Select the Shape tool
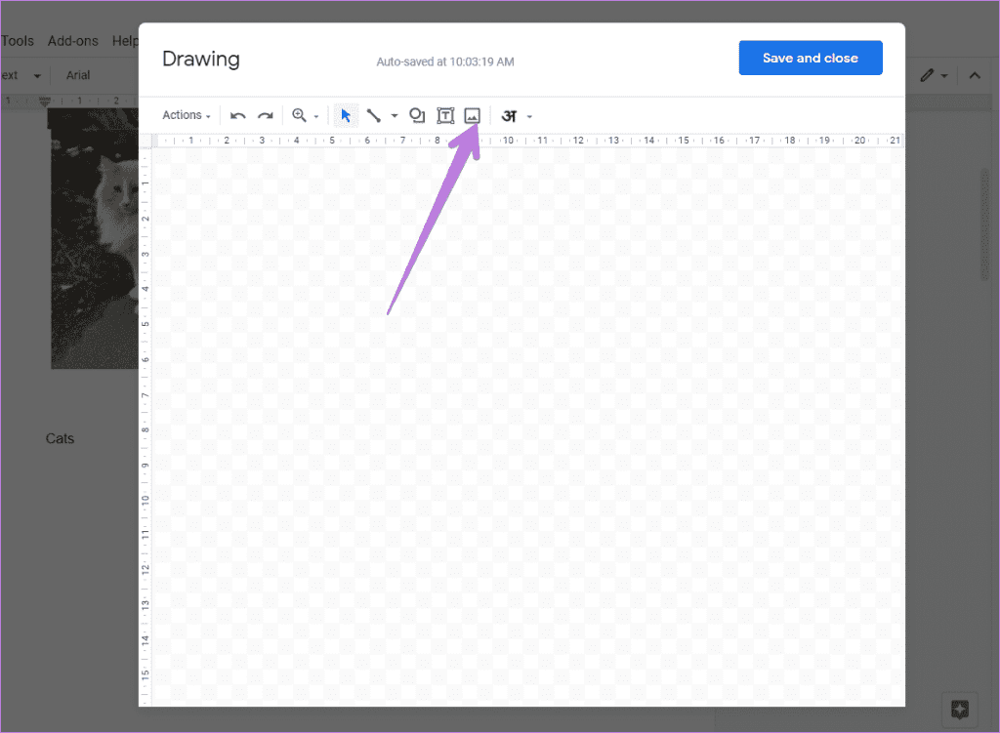The image size is (1000, 733). click(x=417, y=115)
